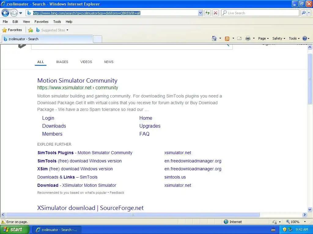313x234 pixels.
Task: Open Download - XSimulator Motion Simulator link
Action: (x=77, y=185)
